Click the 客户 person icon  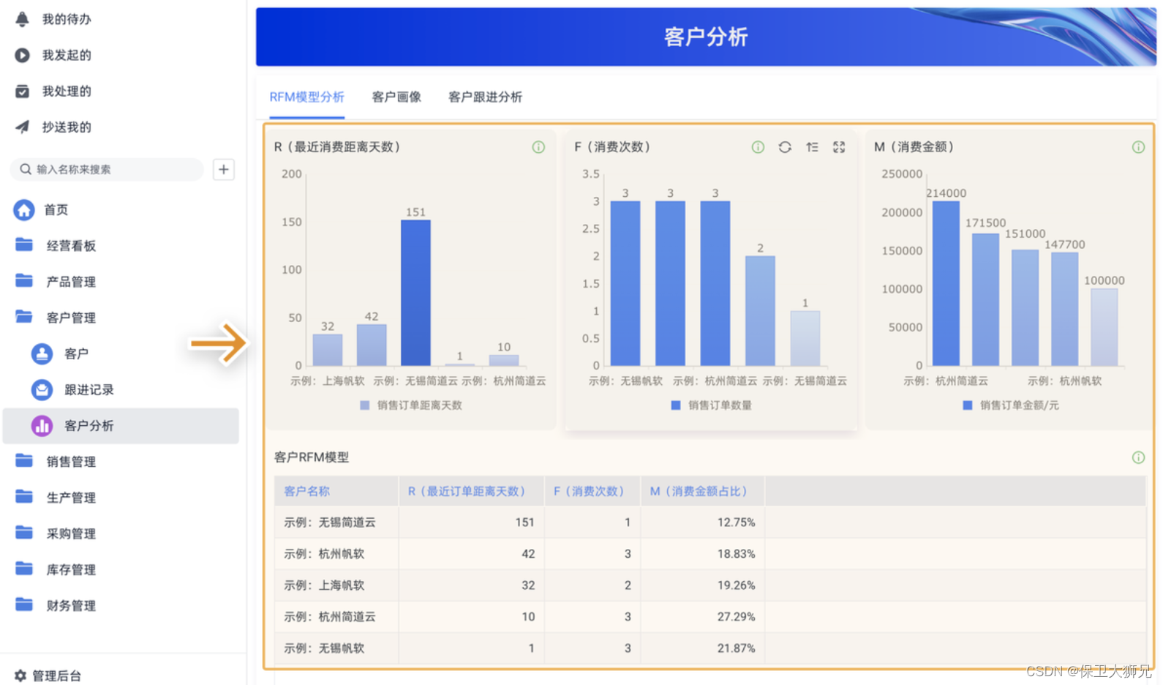(x=42, y=353)
